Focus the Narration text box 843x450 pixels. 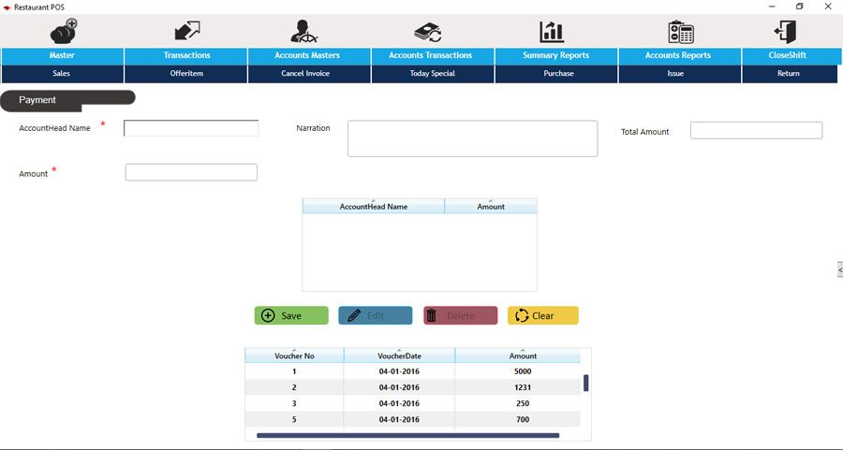coord(472,138)
